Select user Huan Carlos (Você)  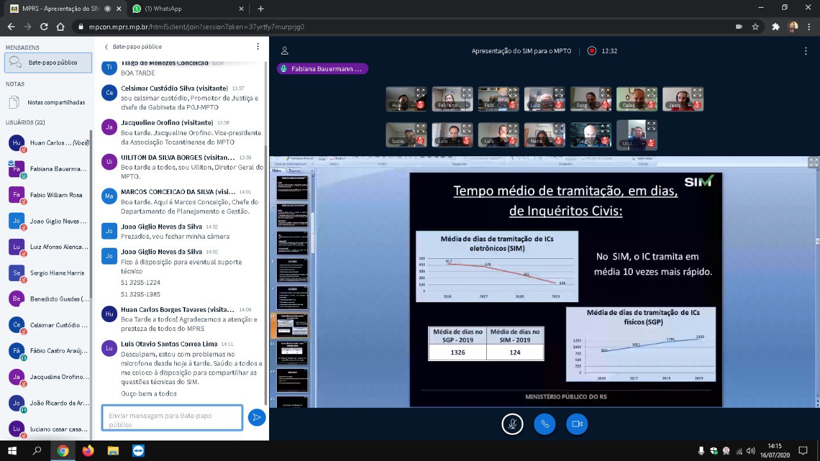pos(48,143)
